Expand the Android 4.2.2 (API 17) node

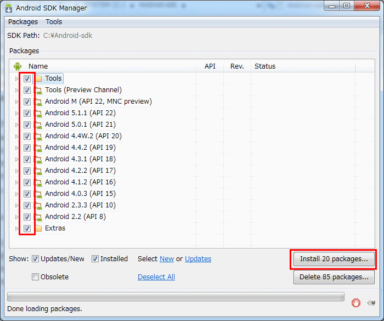[x=16, y=171]
